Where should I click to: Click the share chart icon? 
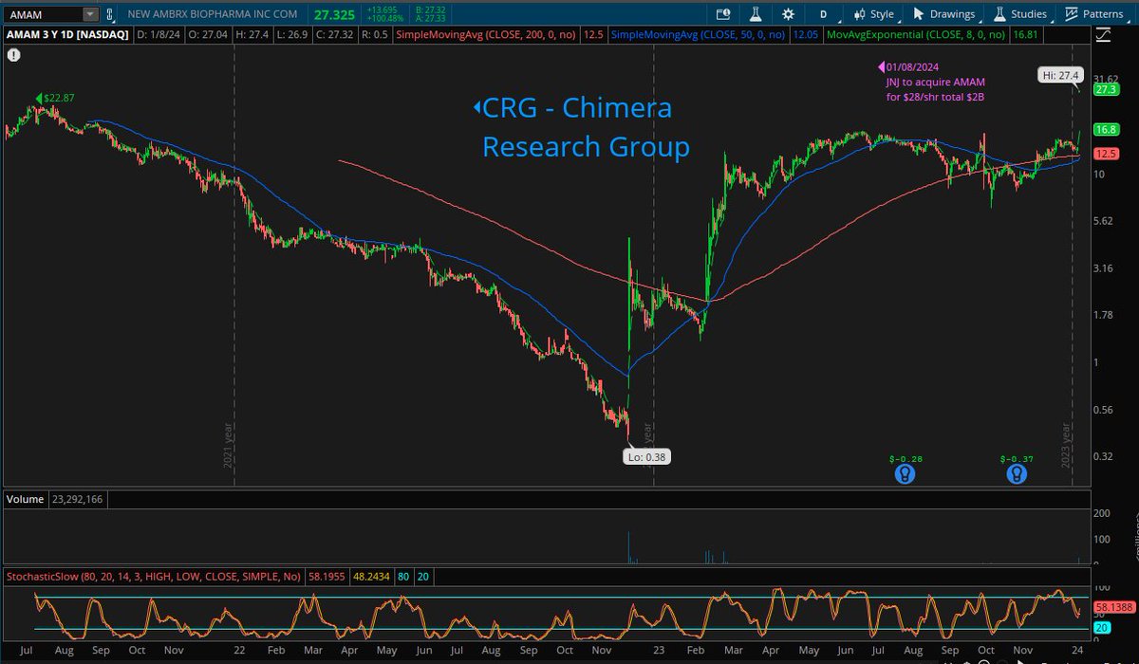[723, 14]
